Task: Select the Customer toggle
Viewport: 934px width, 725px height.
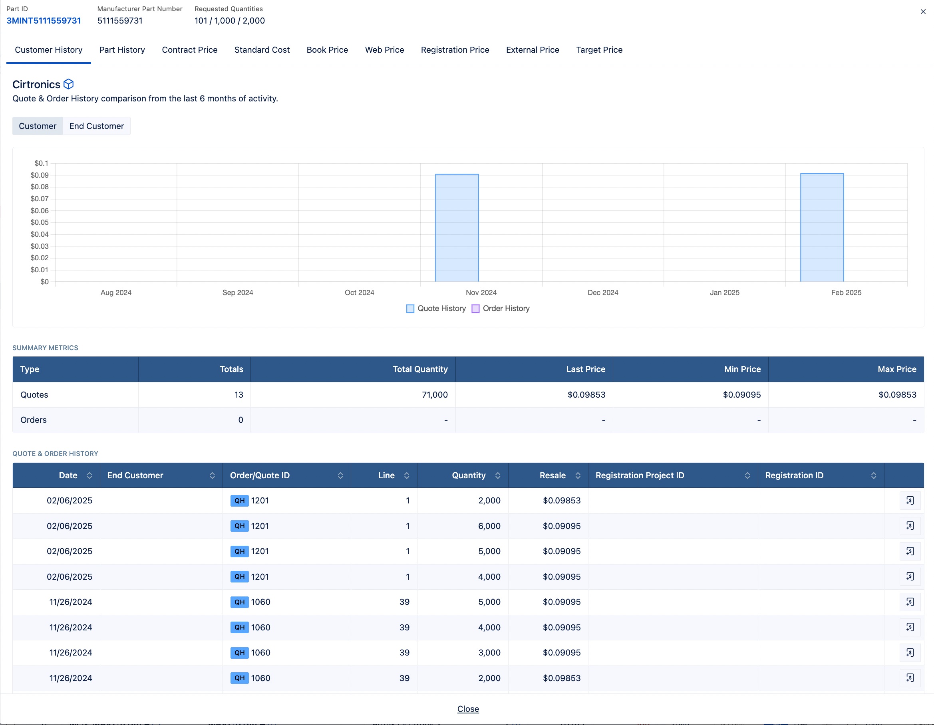Action: pos(38,126)
